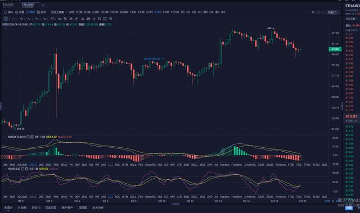Select the Aa text annotation tool
The image size is (360, 213).
tap(60, 19)
